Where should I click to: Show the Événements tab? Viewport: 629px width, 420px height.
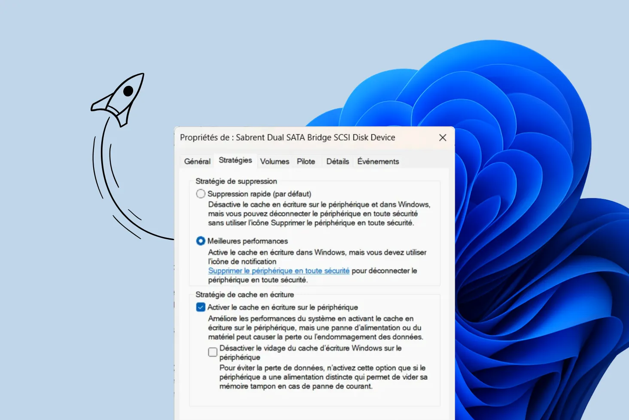pos(378,161)
